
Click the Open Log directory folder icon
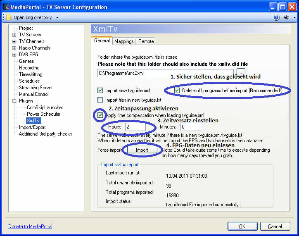9,17
